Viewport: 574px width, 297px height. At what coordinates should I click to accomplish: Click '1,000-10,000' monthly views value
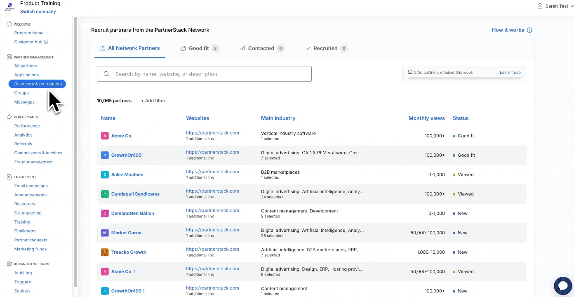click(431, 252)
